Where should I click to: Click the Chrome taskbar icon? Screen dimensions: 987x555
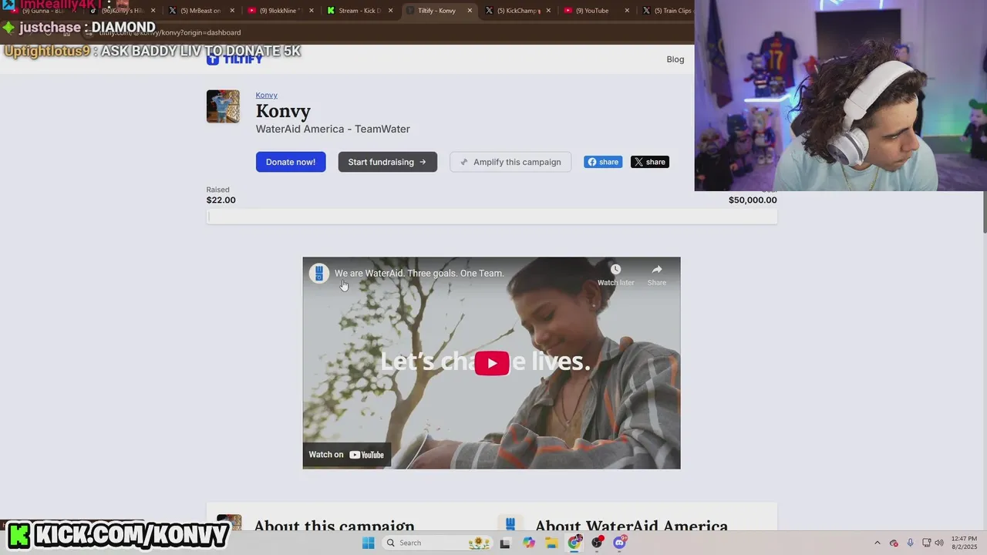tap(574, 543)
